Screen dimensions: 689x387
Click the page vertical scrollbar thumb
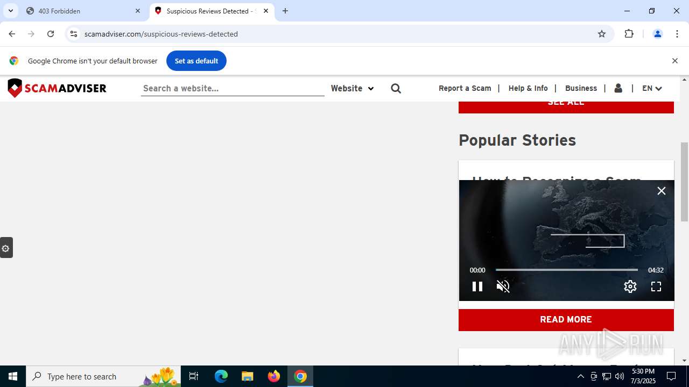pyautogui.click(x=684, y=182)
